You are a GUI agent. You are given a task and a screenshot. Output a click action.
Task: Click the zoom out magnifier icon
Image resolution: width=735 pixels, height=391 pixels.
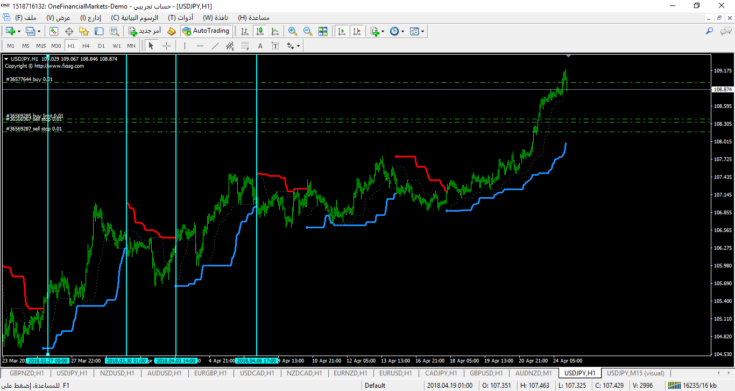pos(307,31)
